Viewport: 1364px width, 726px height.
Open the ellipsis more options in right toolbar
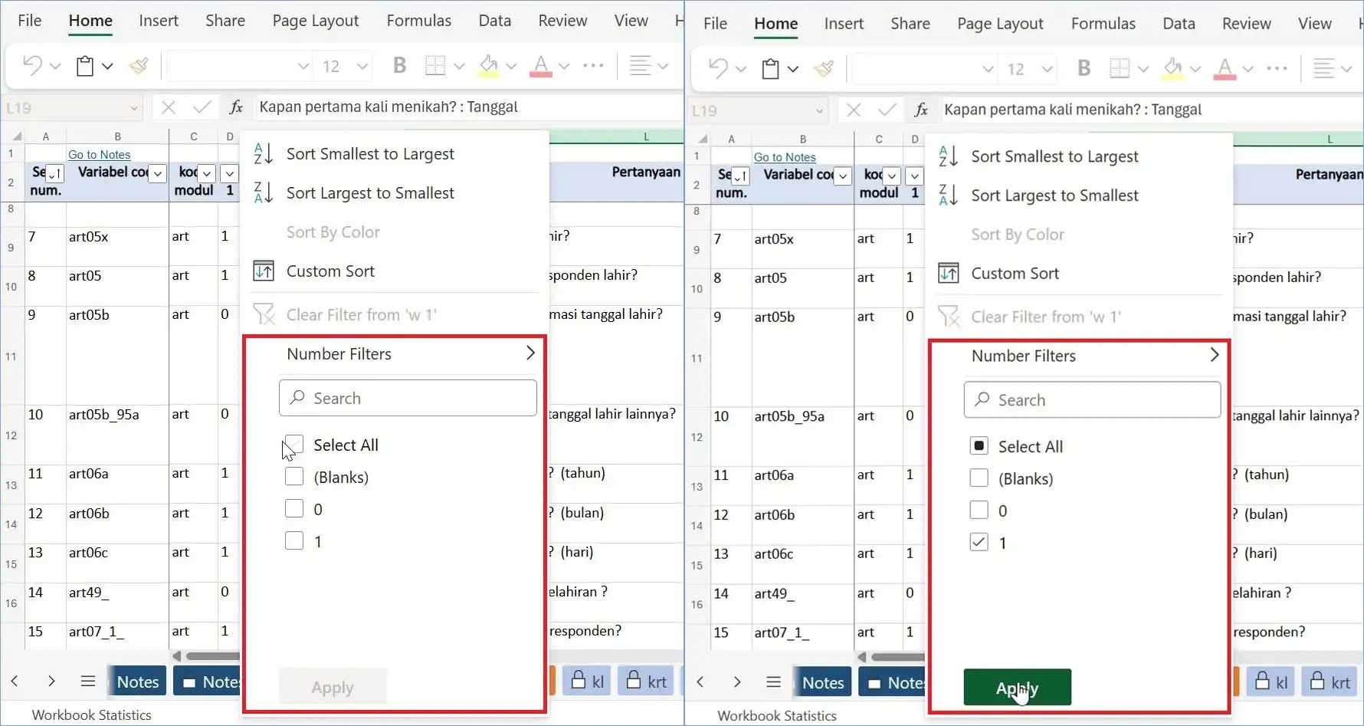click(1277, 69)
